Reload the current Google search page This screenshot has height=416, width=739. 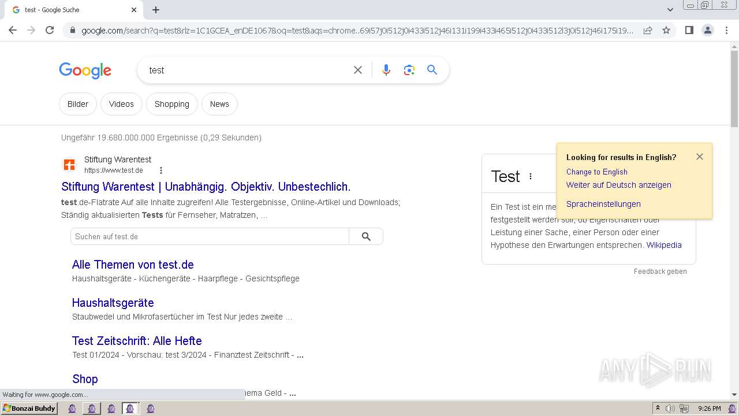point(50,30)
